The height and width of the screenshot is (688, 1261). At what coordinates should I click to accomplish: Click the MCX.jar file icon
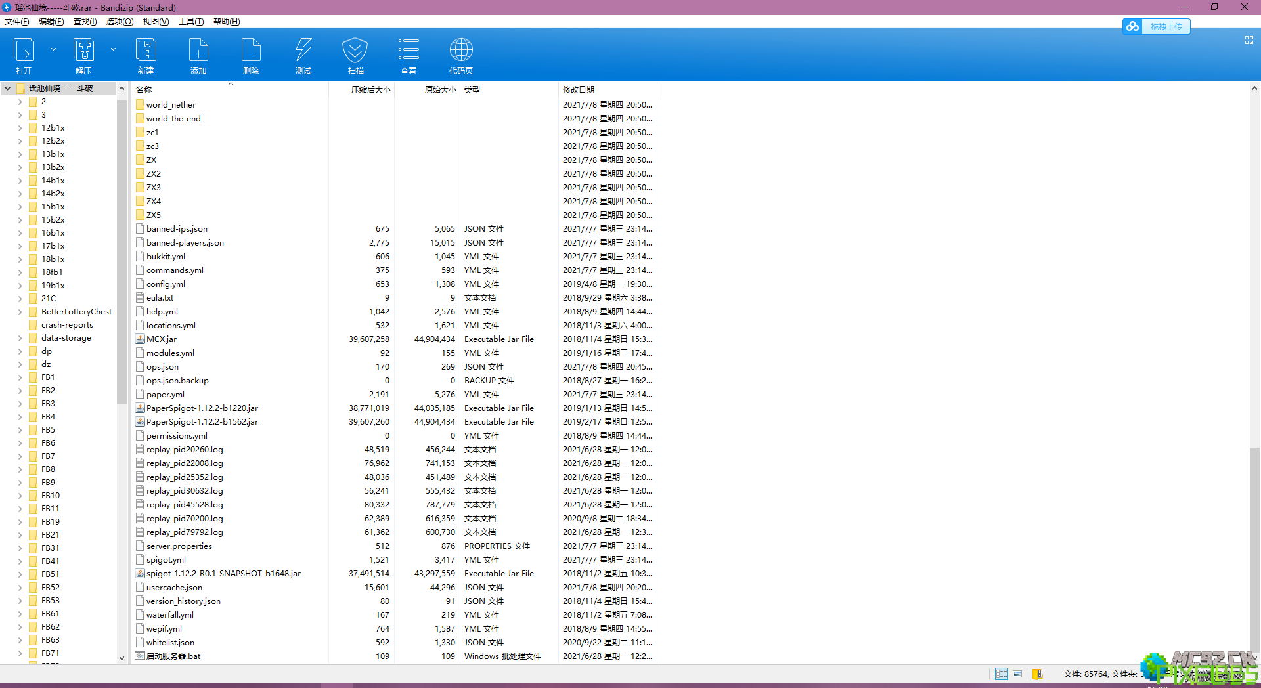click(140, 339)
